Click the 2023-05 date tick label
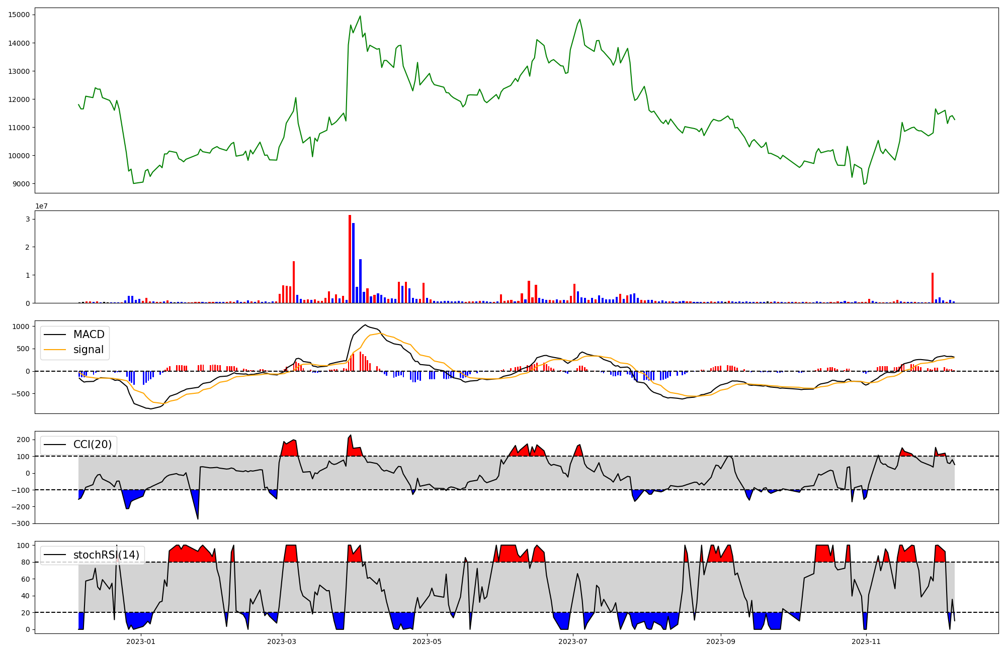The width and height of the screenshot is (1006, 653). pyautogui.click(x=427, y=641)
